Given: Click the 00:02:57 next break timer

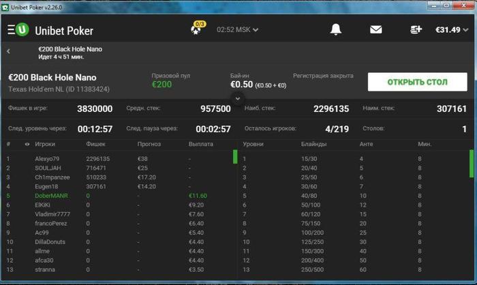Looking at the screenshot, I should tap(213, 129).
